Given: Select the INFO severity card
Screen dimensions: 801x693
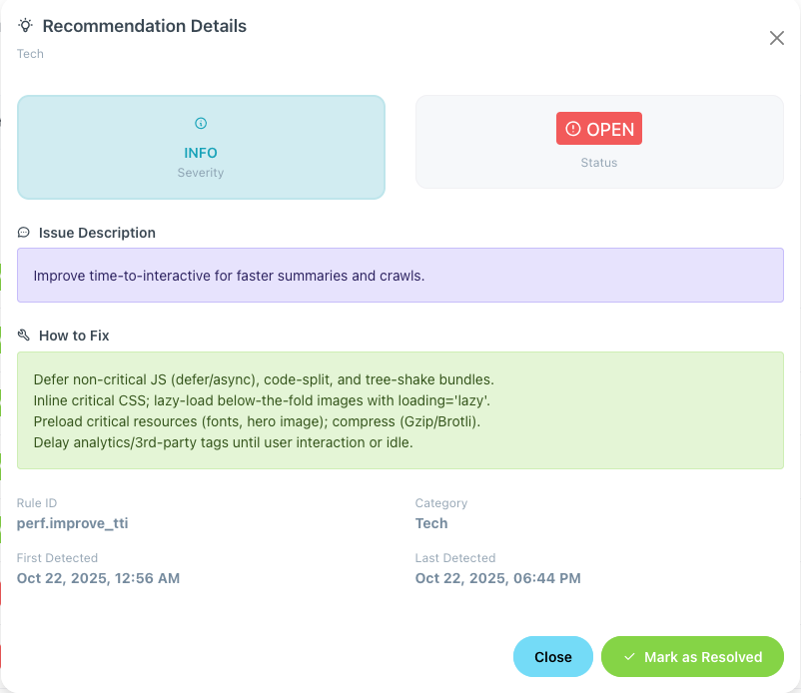Looking at the screenshot, I should coord(201,148).
